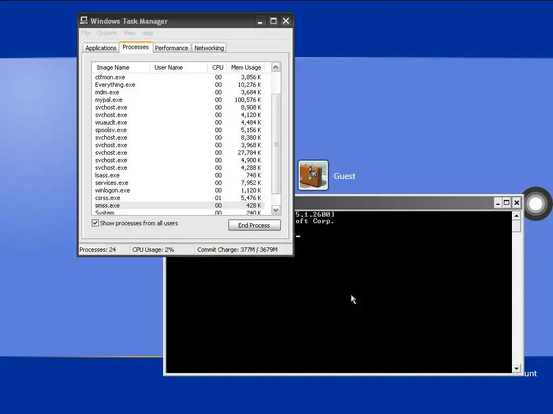Switch to the Applications tab
Viewport: 553px width, 414px height.
coord(101,48)
